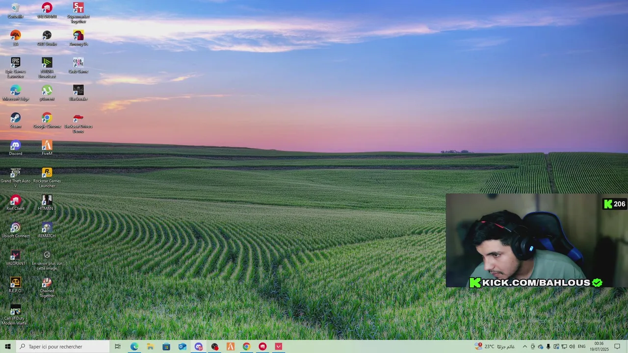Select the Ubisoft Connect desktop icon

pos(15,230)
